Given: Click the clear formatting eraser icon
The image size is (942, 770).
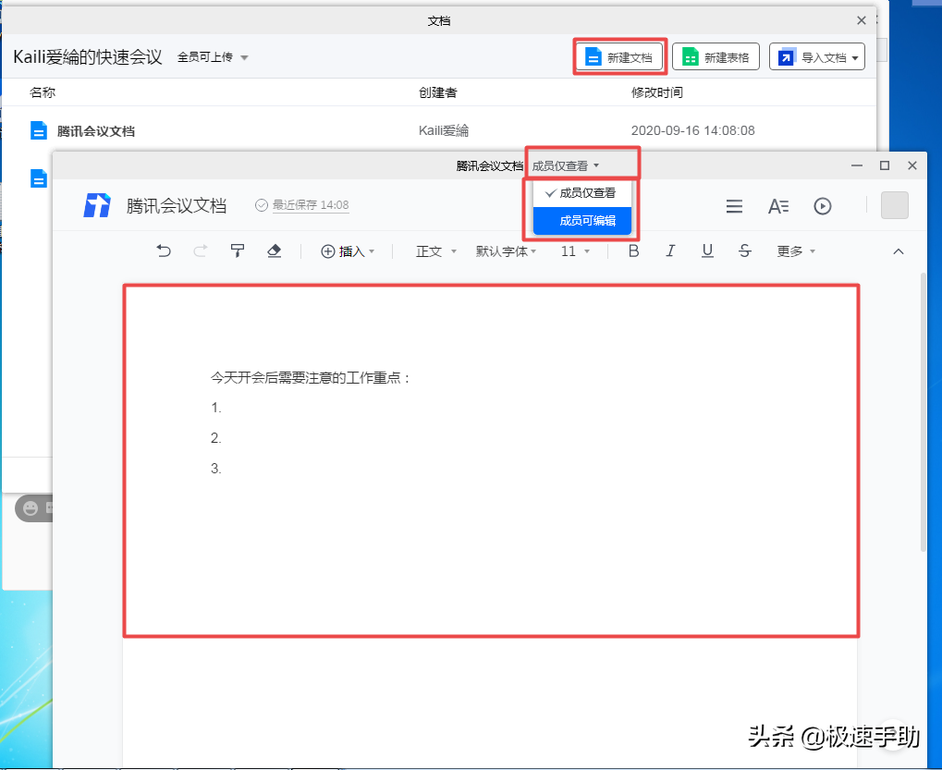Looking at the screenshot, I should coord(275,251).
